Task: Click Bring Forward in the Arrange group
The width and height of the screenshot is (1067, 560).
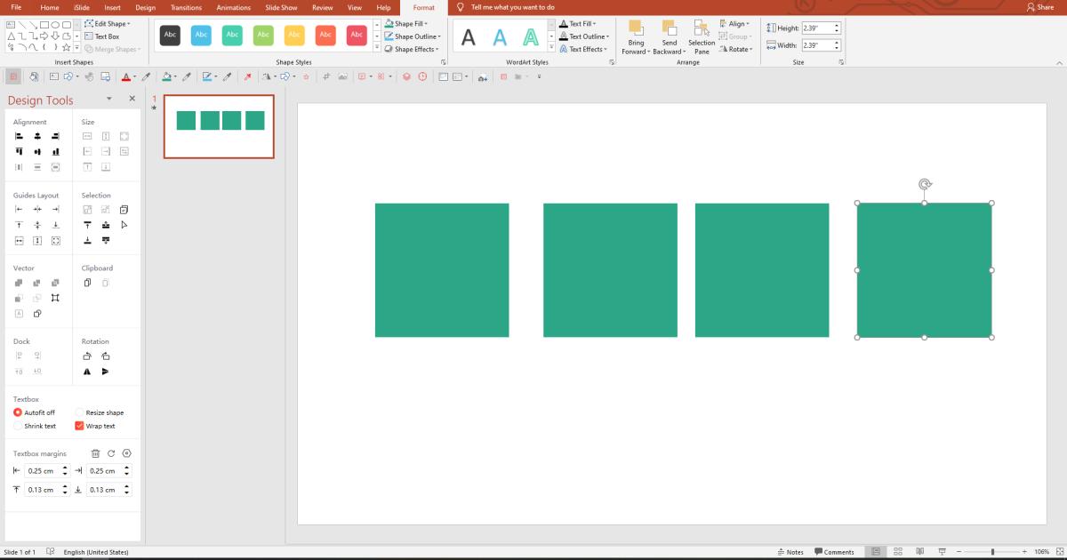Action: (x=637, y=37)
